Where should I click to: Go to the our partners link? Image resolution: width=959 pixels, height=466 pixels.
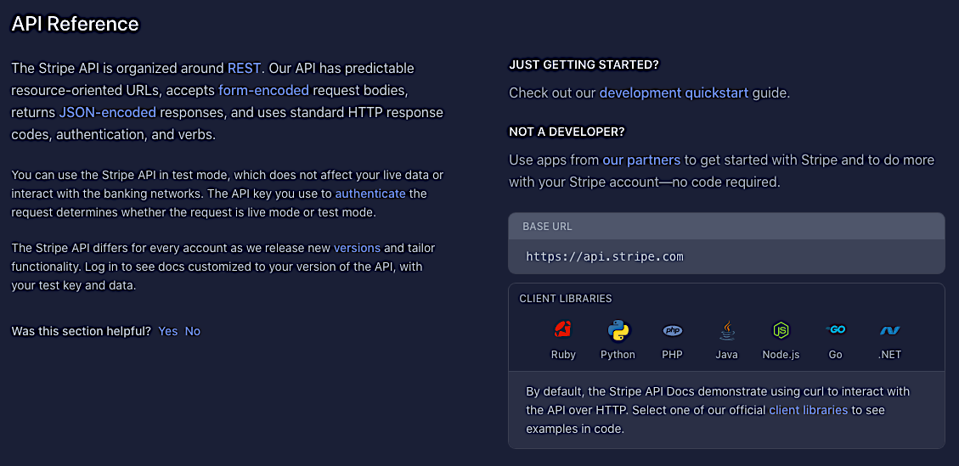pyautogui.click(x=641, y=160)
